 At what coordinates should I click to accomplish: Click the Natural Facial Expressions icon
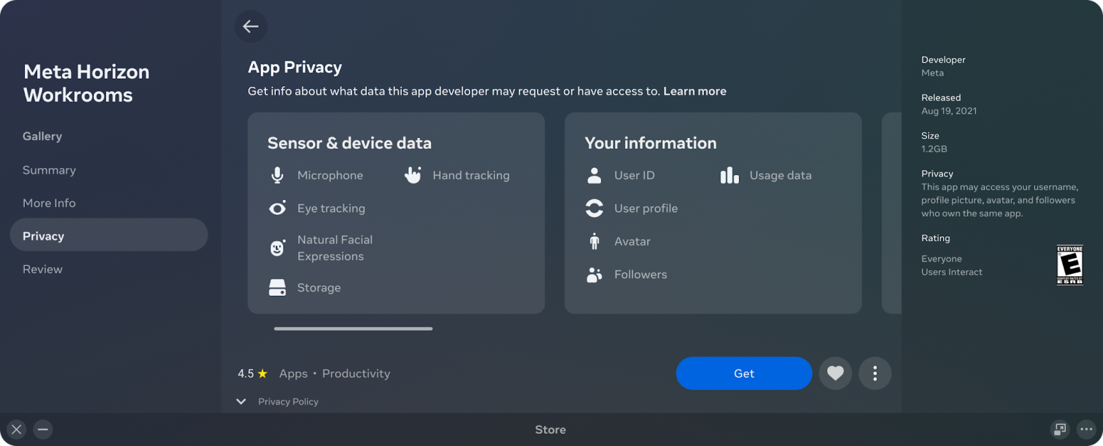(x=277, y=248)
